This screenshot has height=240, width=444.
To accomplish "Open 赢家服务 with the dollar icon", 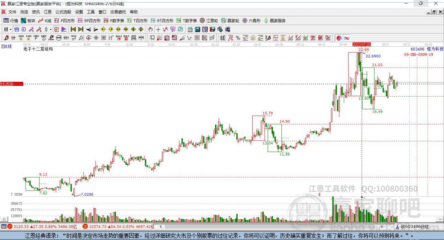I will click(x=274, y=21).
